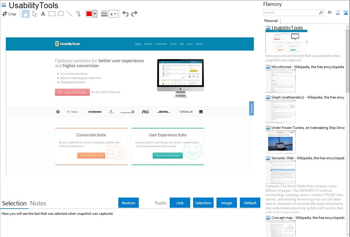This screenshot has width=350, height=237.
Task: Switch to the Notes tab
Action: pyautogui.click(x=38, y=203)
